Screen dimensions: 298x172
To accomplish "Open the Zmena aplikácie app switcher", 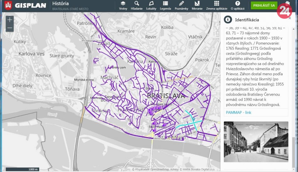I will (216, 5).
